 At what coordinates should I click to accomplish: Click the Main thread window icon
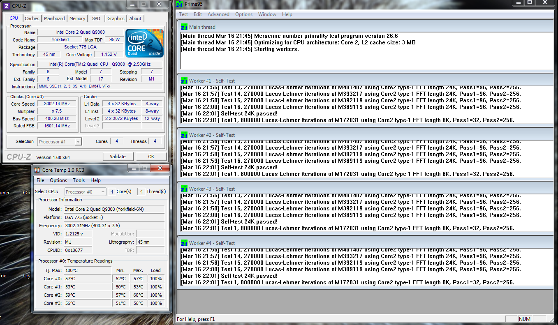(x=184, y=27)
